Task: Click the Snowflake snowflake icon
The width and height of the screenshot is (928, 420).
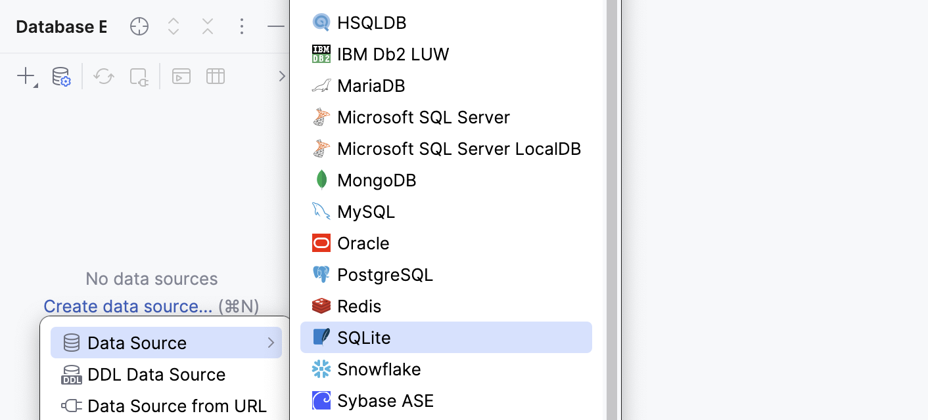Action: point(321,369)
